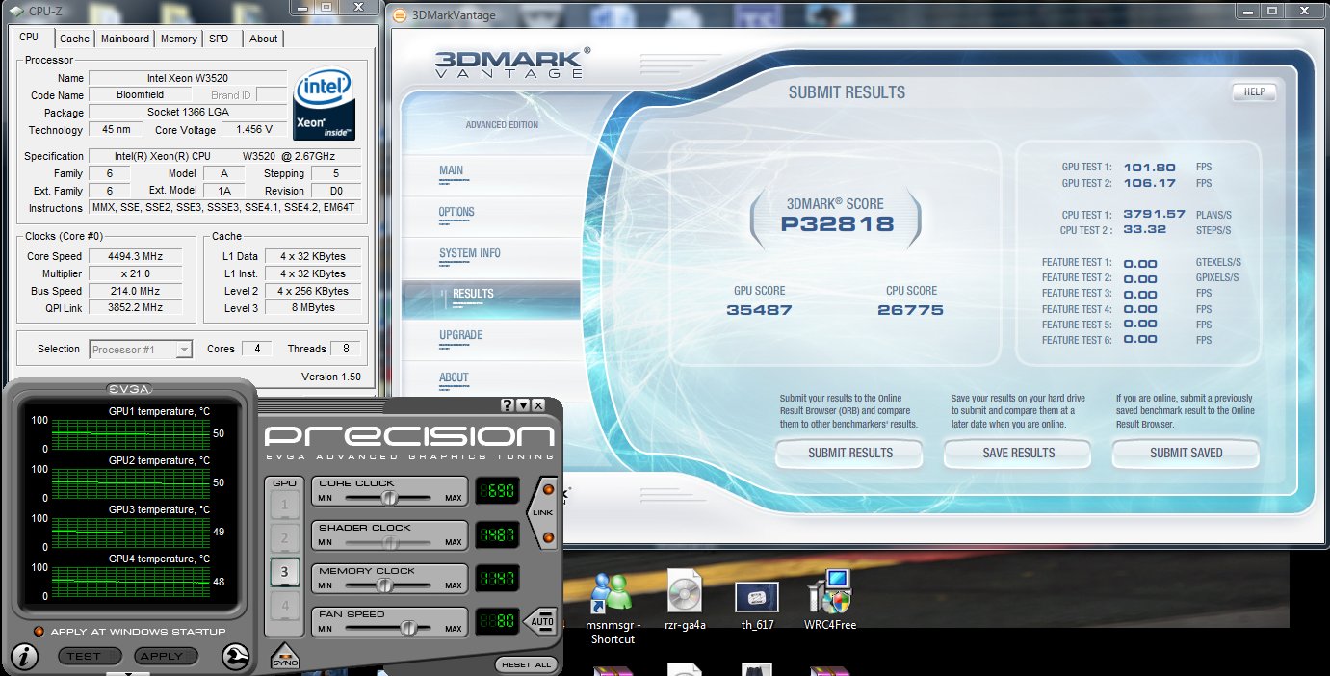Click the Core Speed value 4494.3 MHz
Image resolution: width=1330 pixels, height=676 pixels.
[x=134, y=256]
